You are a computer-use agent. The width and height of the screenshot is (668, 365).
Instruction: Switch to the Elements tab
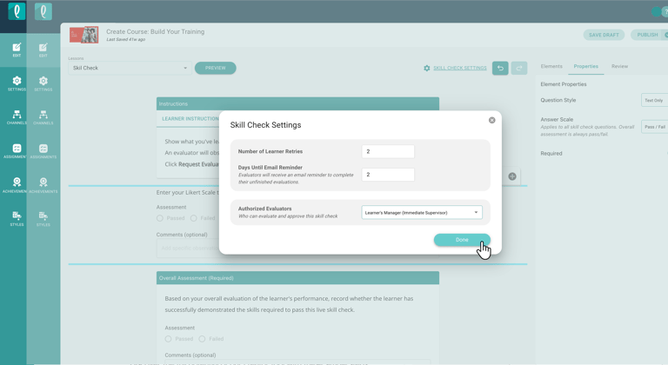click(x=551, y=66)
